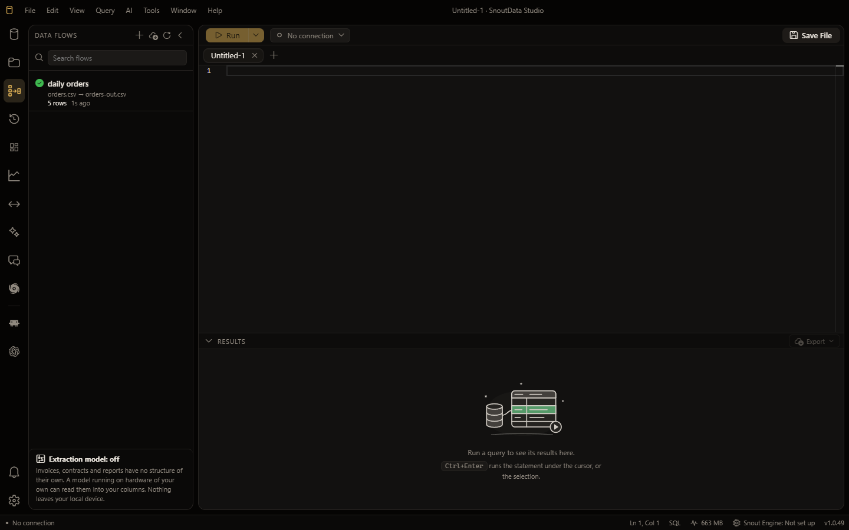Click the cloud download icon in Data Flows header

tap(153, 35)
